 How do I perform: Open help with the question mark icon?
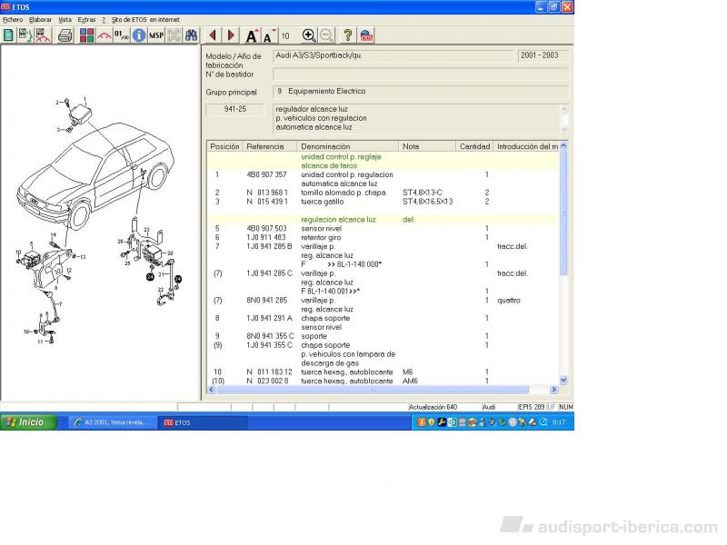348,35
